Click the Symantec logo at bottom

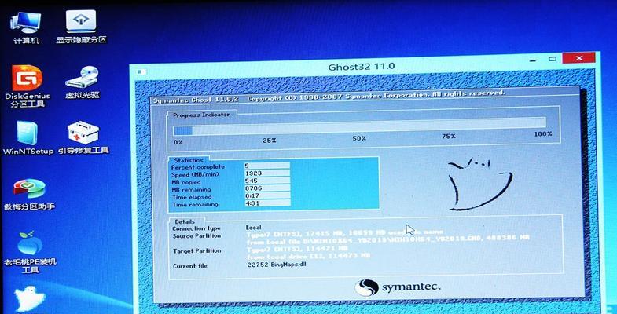pyautogui.click(x=397, y=287)
